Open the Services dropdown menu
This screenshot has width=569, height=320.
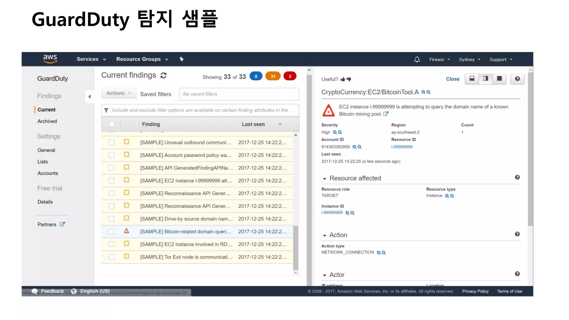pos(91,59)
